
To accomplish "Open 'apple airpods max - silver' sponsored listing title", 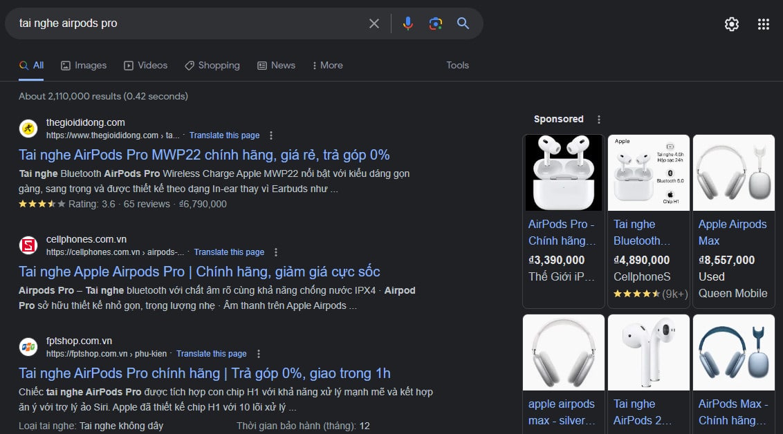I will click(x=562, y=412).
